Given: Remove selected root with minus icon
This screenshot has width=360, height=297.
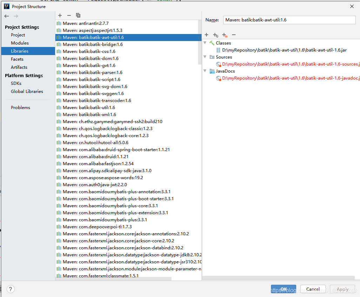Looking at the screenshot, I should pos(234,35).
